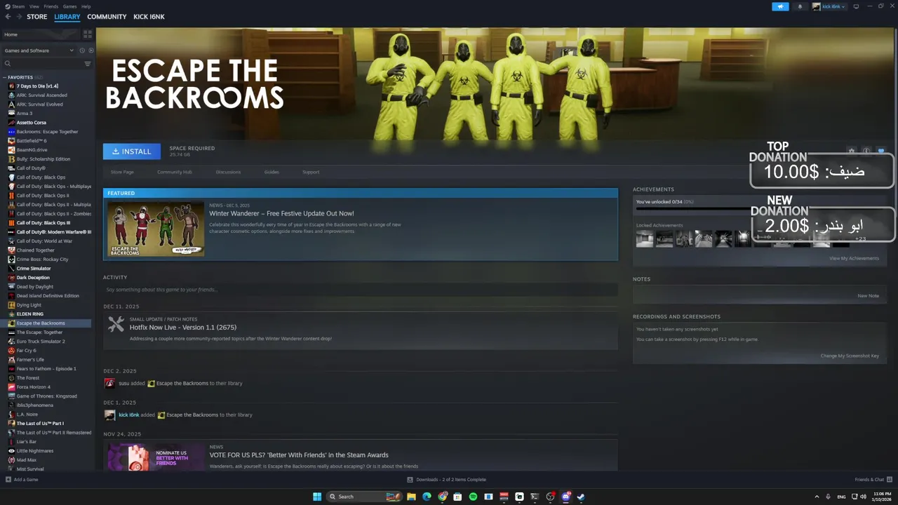Screen dimensions: 898x505
Task: Open game info icon
Action: [x=866, y=151]
